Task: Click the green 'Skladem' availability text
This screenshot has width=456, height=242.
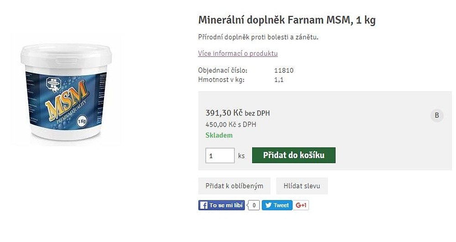Action: pyautogui.click(x=219, y=135)
